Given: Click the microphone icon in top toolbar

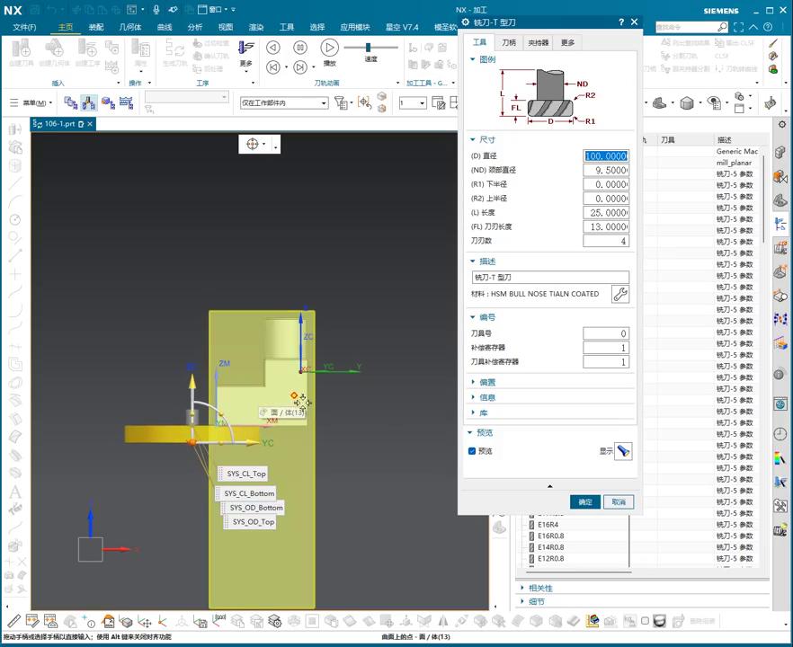Looking at the screenshot, I should pos(156,10).
